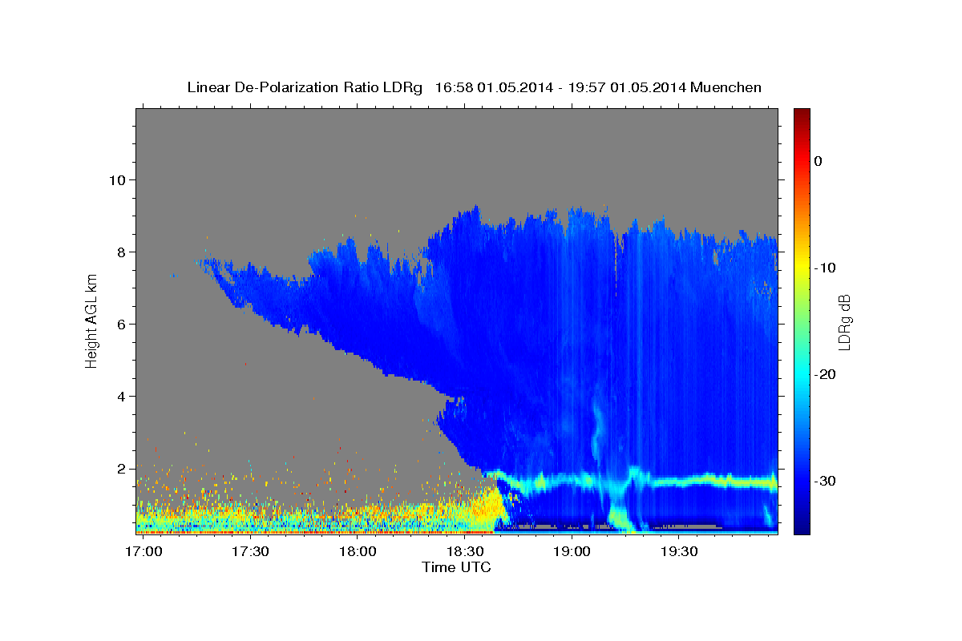This screenshot has width=962, height=641.
Task: Click the 8 km height tick label
Action: click(121, 252)
